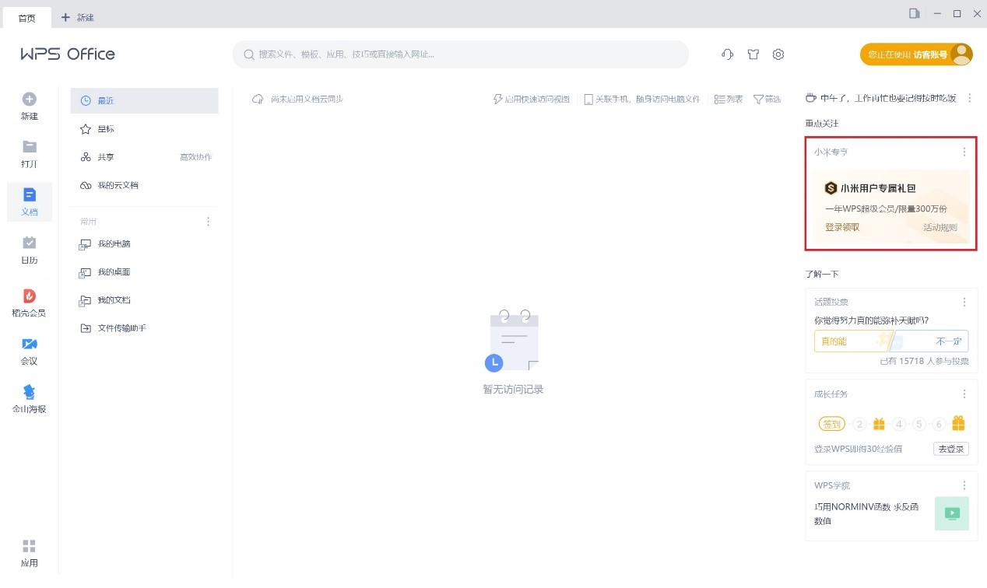987x588 pixels.
Task: Click the poll question 你觉得努力真的能弥补天赋吗?
Action: (x=871, y=320)
